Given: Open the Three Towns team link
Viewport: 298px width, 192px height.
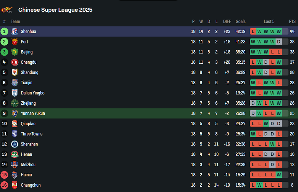Looking at the screenshot, I should (x=32, y=134).
